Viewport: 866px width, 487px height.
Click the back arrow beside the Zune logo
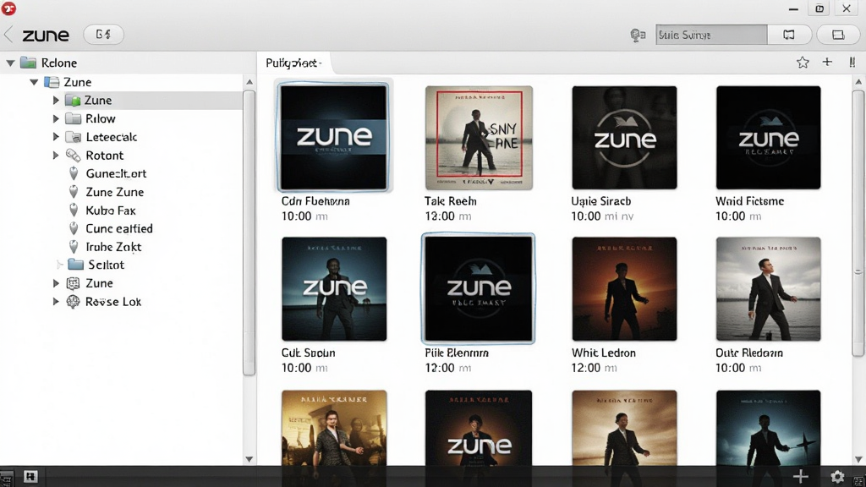pyautogui.click(x=8, y=35)
